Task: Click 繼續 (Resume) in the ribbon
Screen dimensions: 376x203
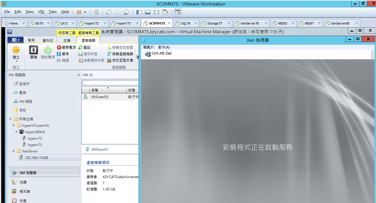Action: tap(63, 60)
